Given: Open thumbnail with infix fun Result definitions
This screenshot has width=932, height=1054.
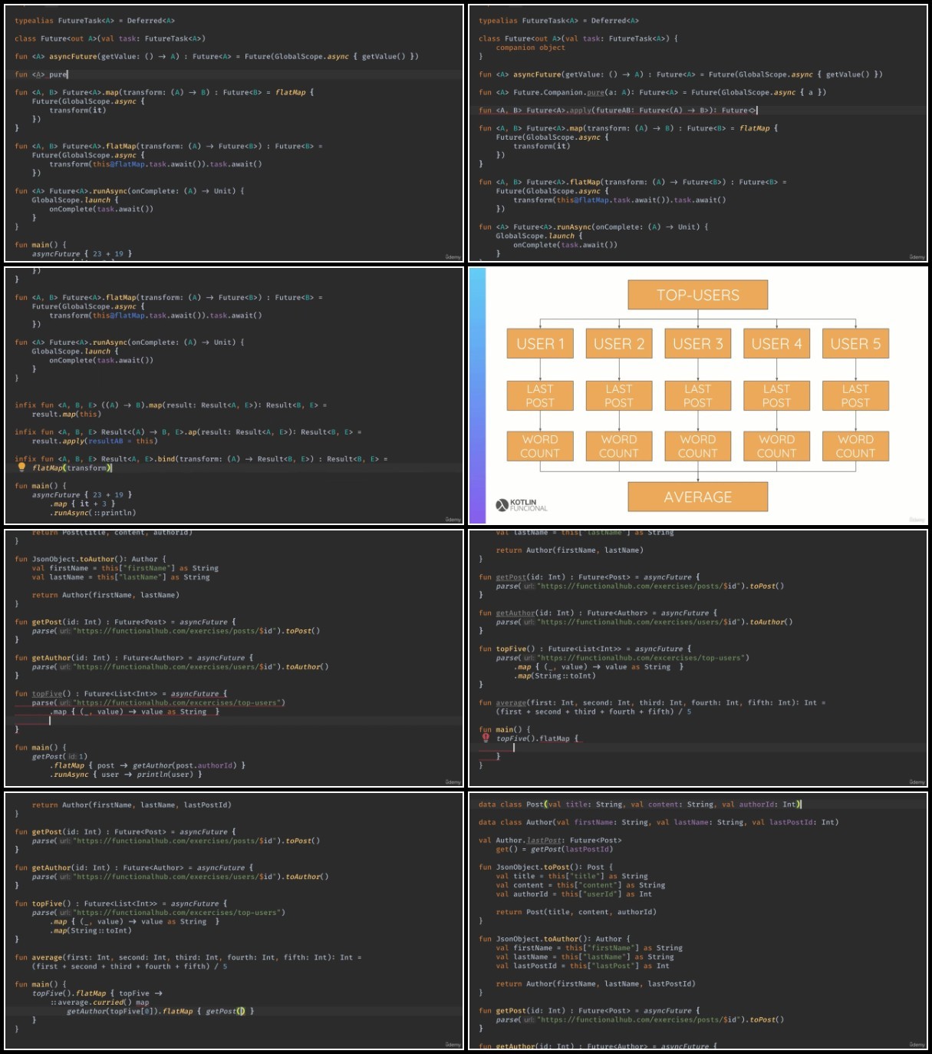Looking at the screenshot, I should click(234, 395).
